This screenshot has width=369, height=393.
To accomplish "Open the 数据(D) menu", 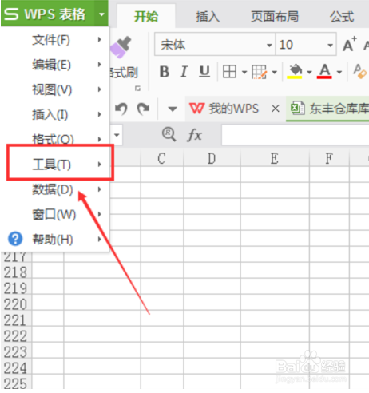I will click(55, 189).
